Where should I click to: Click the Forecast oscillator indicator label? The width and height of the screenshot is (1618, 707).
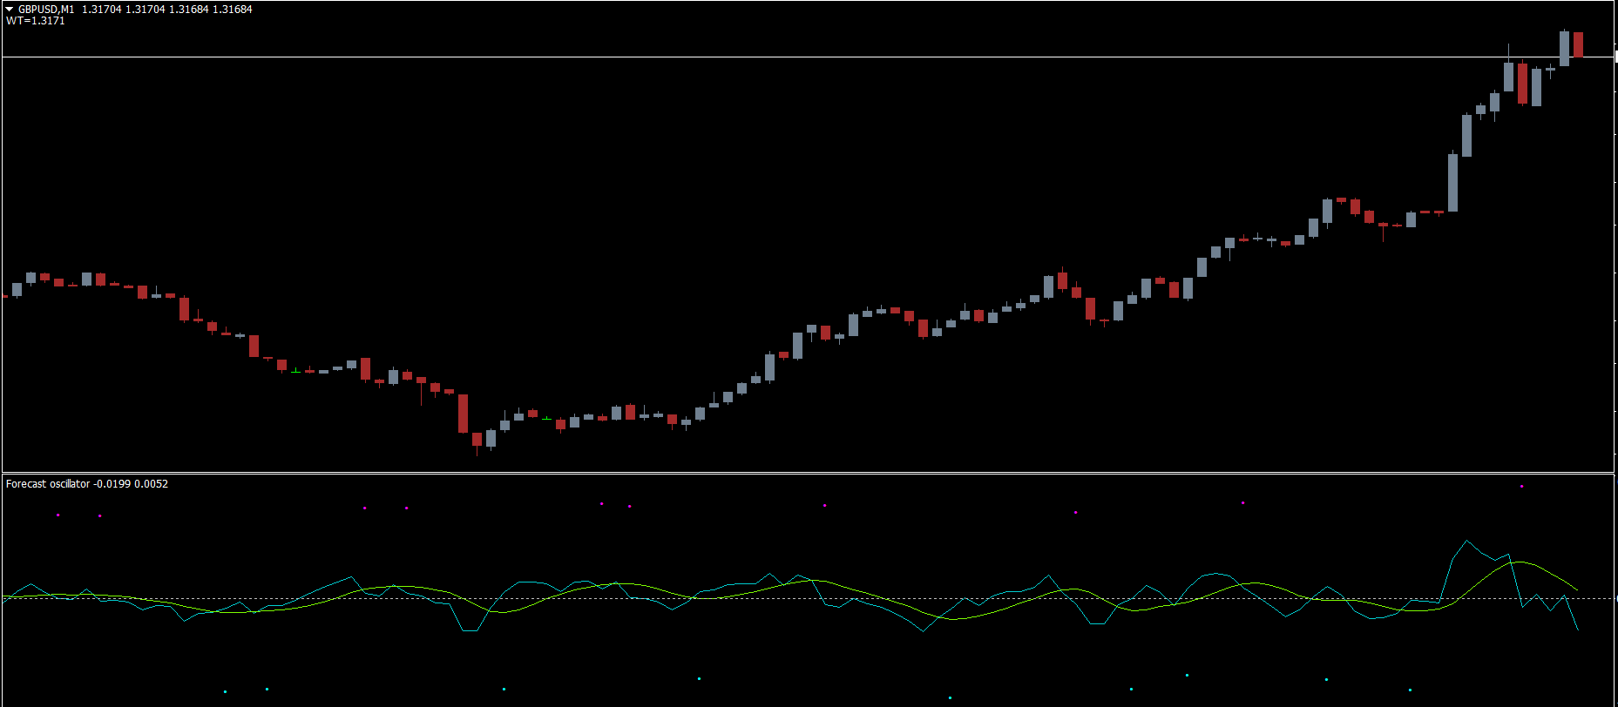(48, 484)
